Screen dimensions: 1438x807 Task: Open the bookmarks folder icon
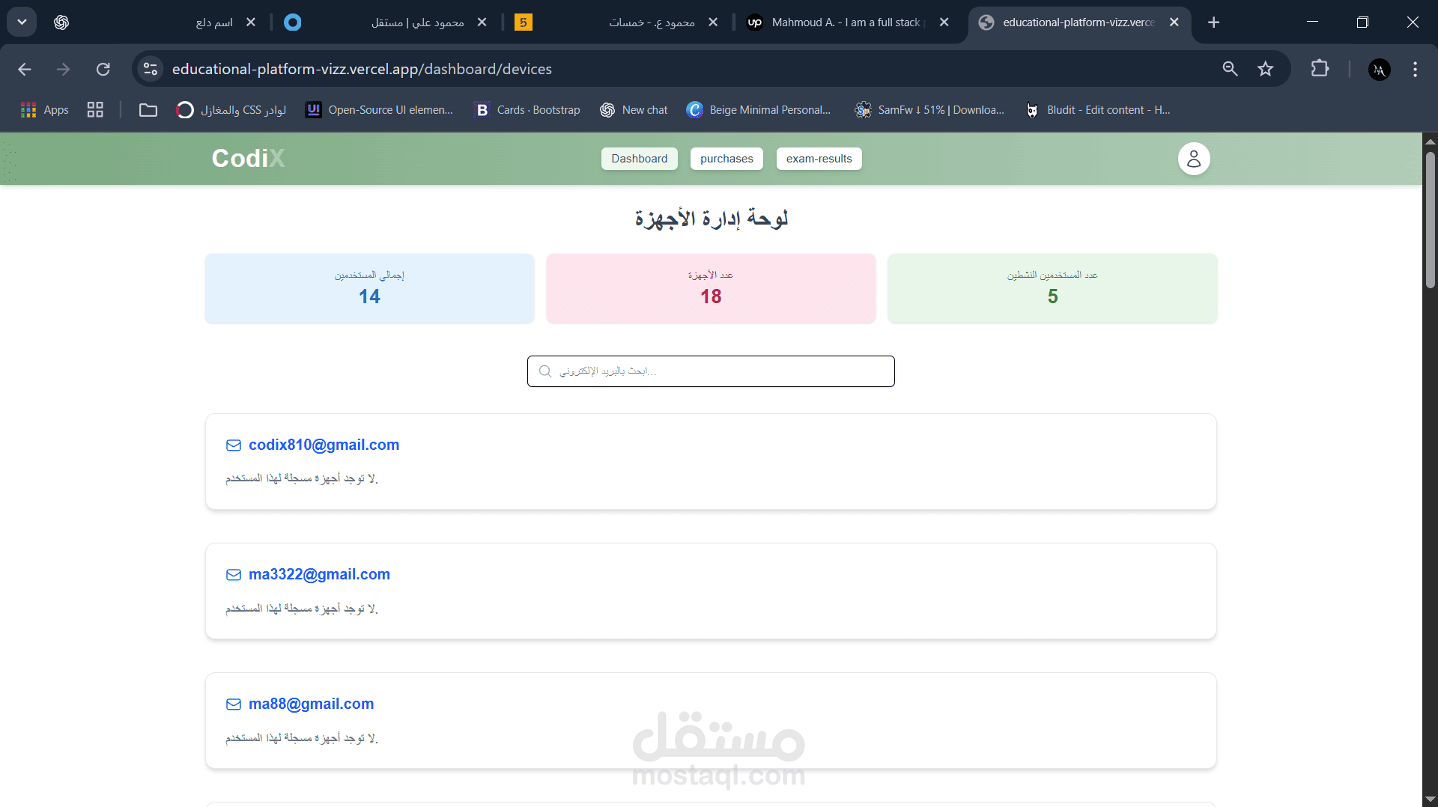148,110
